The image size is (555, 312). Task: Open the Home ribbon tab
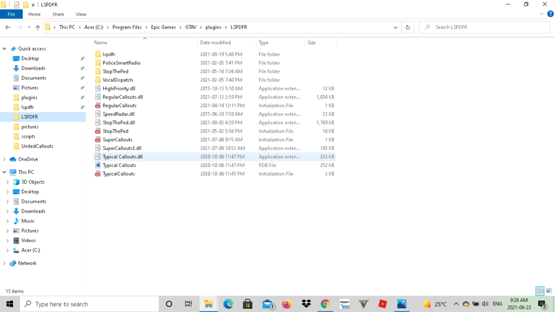[34, 14]
